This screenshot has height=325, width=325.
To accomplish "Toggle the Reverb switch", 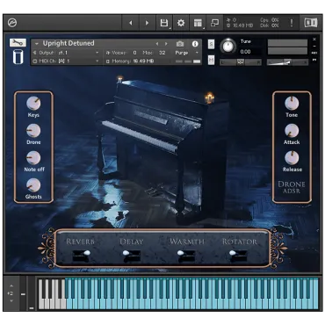I will click(x=82, y=256).
